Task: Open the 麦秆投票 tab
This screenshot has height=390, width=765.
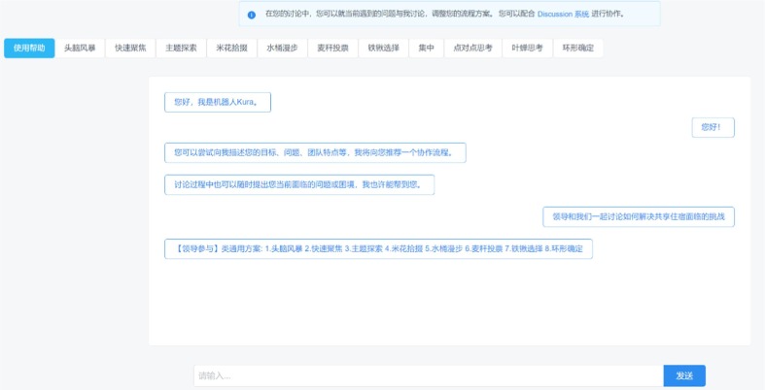Action: [x=332, y=48]
